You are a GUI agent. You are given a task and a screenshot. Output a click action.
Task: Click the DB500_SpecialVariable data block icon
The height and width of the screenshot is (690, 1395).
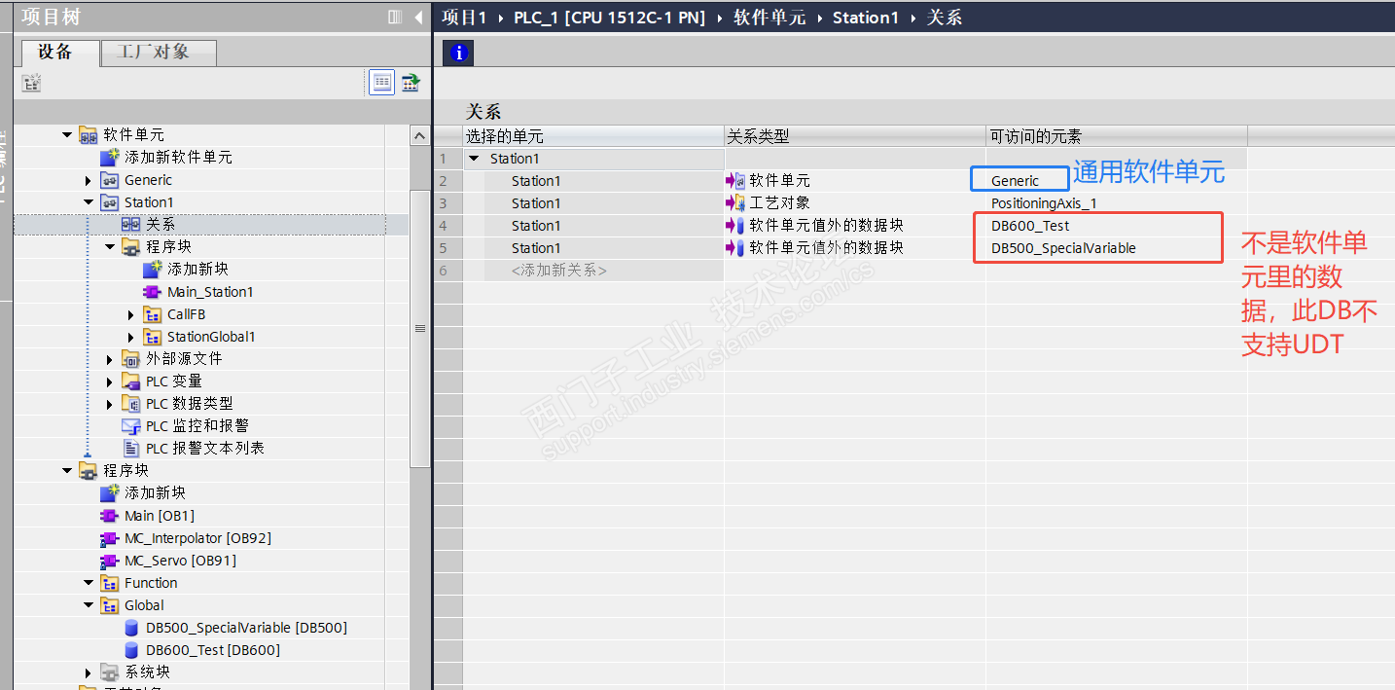coord(130,628)
